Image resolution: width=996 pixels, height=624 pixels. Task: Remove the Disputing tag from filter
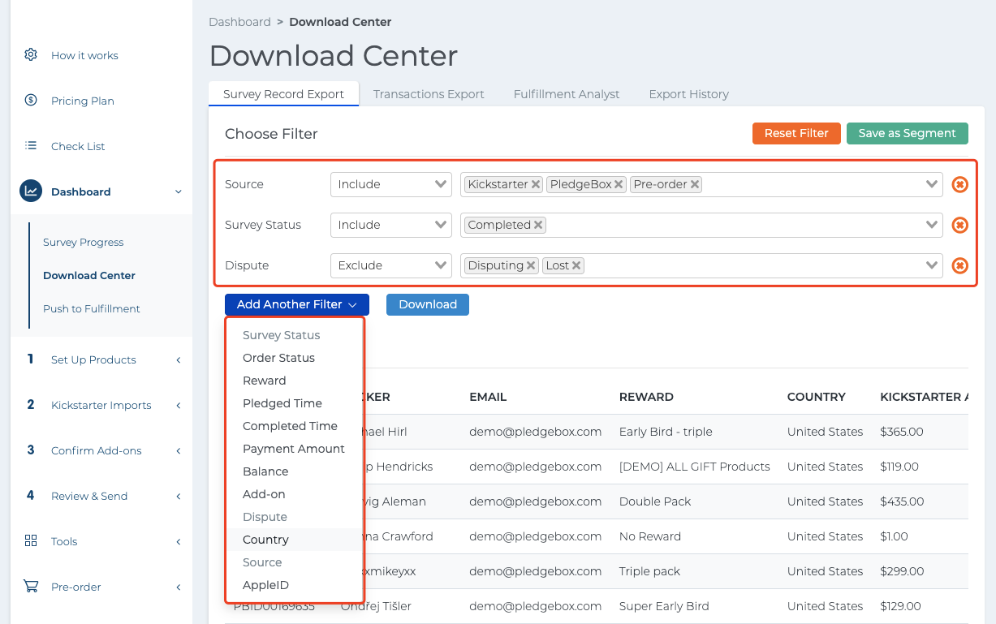[x=531, y=265]
